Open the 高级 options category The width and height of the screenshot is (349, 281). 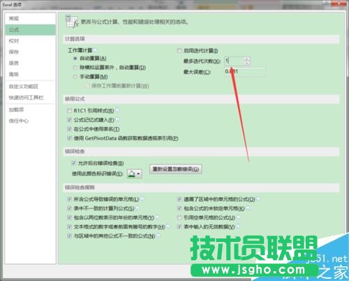tap(30, 75)
